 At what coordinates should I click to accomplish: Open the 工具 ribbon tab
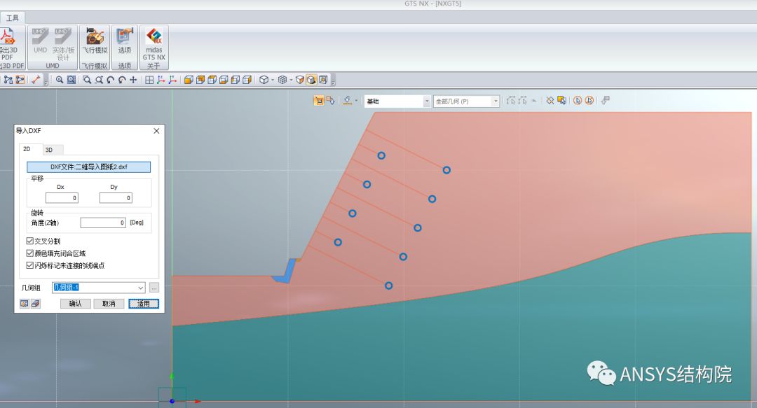point(12,17)
